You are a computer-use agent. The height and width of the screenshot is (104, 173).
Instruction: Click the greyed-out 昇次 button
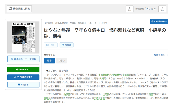click(x=51, y=45)
